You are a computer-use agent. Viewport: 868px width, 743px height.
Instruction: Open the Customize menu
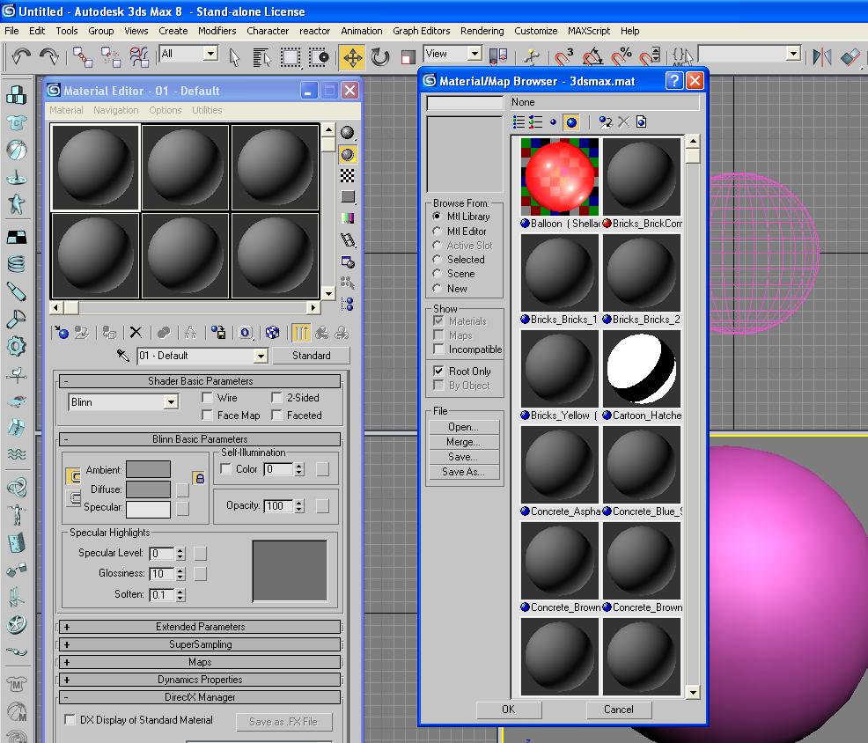point(536,31)
